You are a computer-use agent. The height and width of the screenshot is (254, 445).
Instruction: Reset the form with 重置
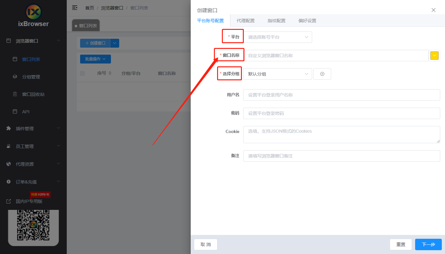pyautogui.click(x=401, y=244)
